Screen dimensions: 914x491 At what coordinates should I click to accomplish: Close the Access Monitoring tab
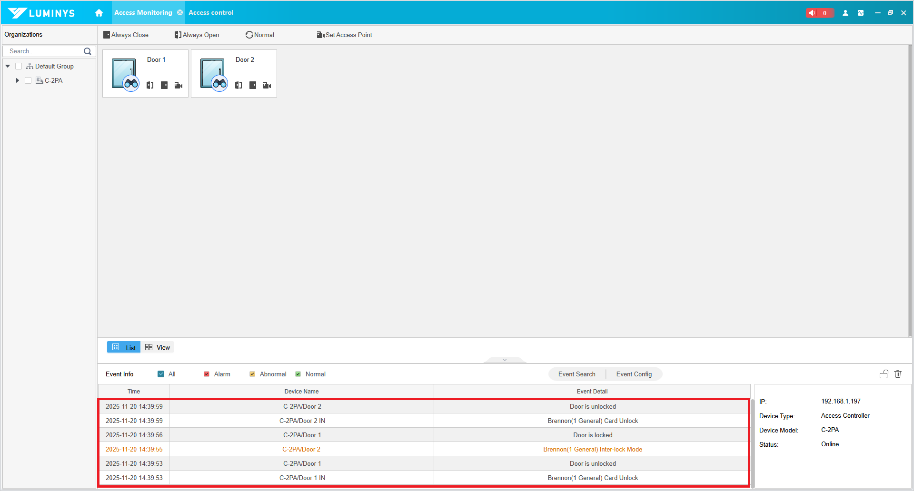[180, 13]
